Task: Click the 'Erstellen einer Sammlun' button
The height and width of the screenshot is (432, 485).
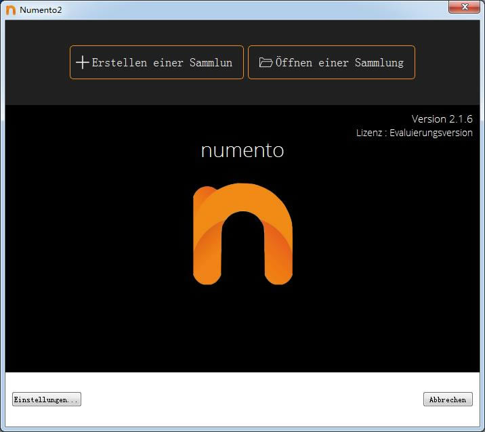Action: 156,62
